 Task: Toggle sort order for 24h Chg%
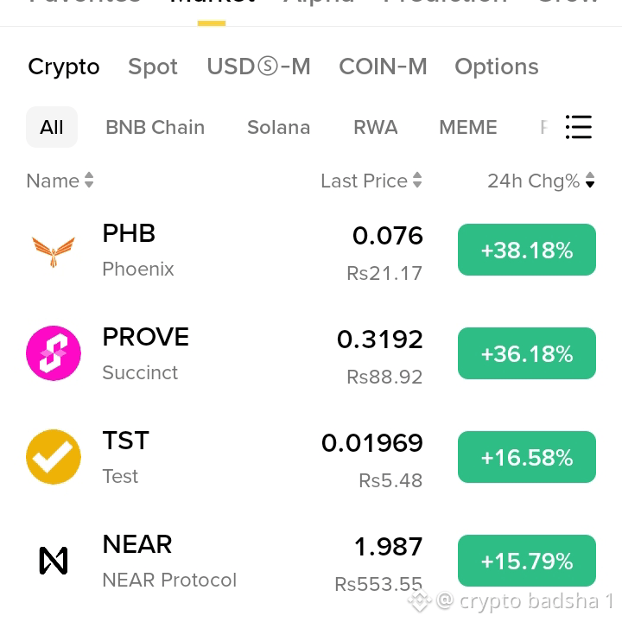pos(590,180)
